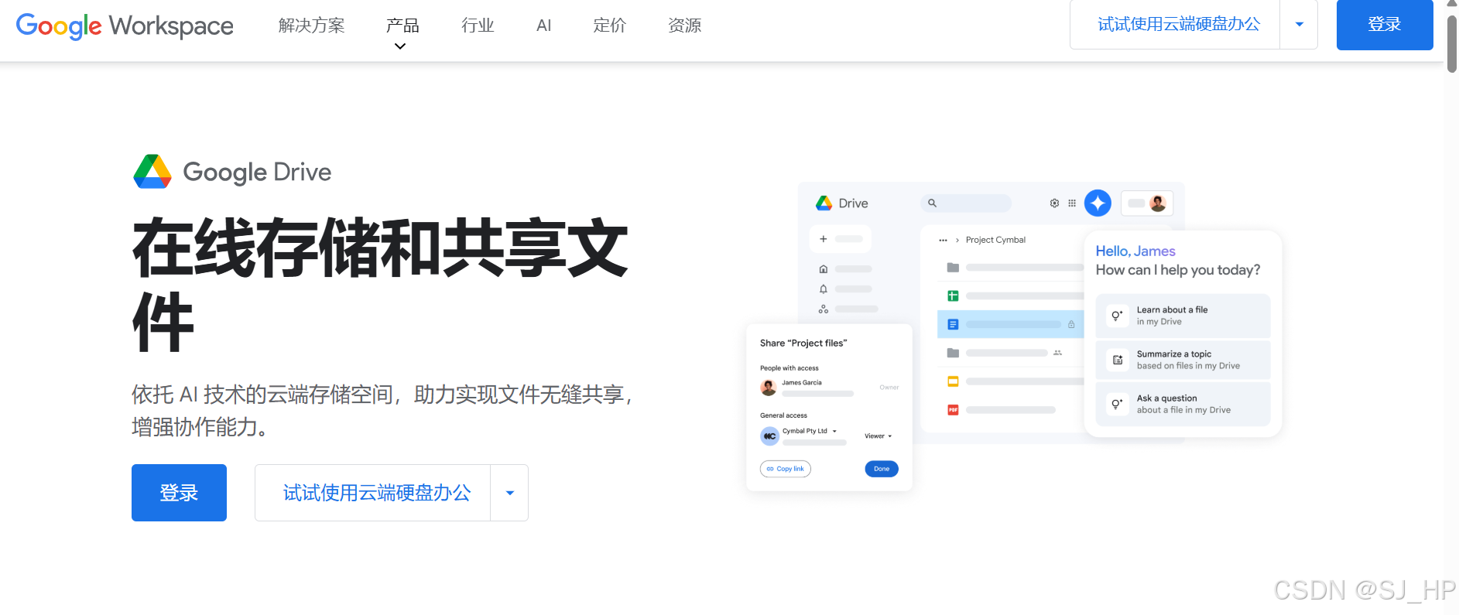Image resolution: width=1459 pixels, height=615 pixels.
Task: Click the shared-with-me icon in Drive sidebar
Action: click(x=824, y=309)
